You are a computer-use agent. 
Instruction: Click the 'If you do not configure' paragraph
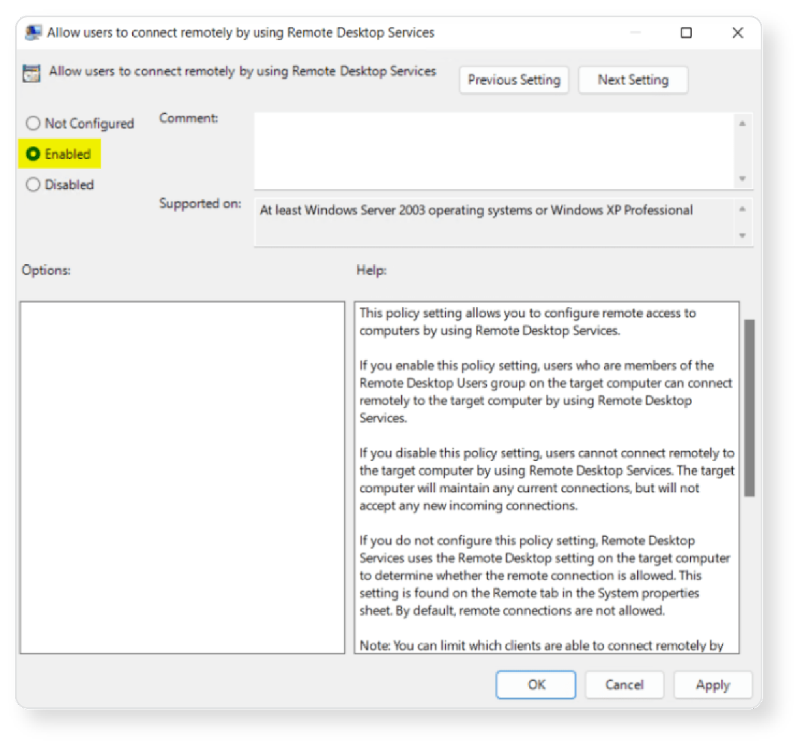tap(544, 576)
